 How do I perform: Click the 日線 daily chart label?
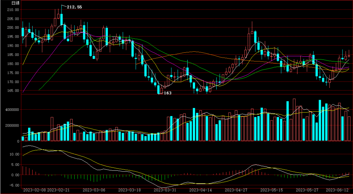15,3
